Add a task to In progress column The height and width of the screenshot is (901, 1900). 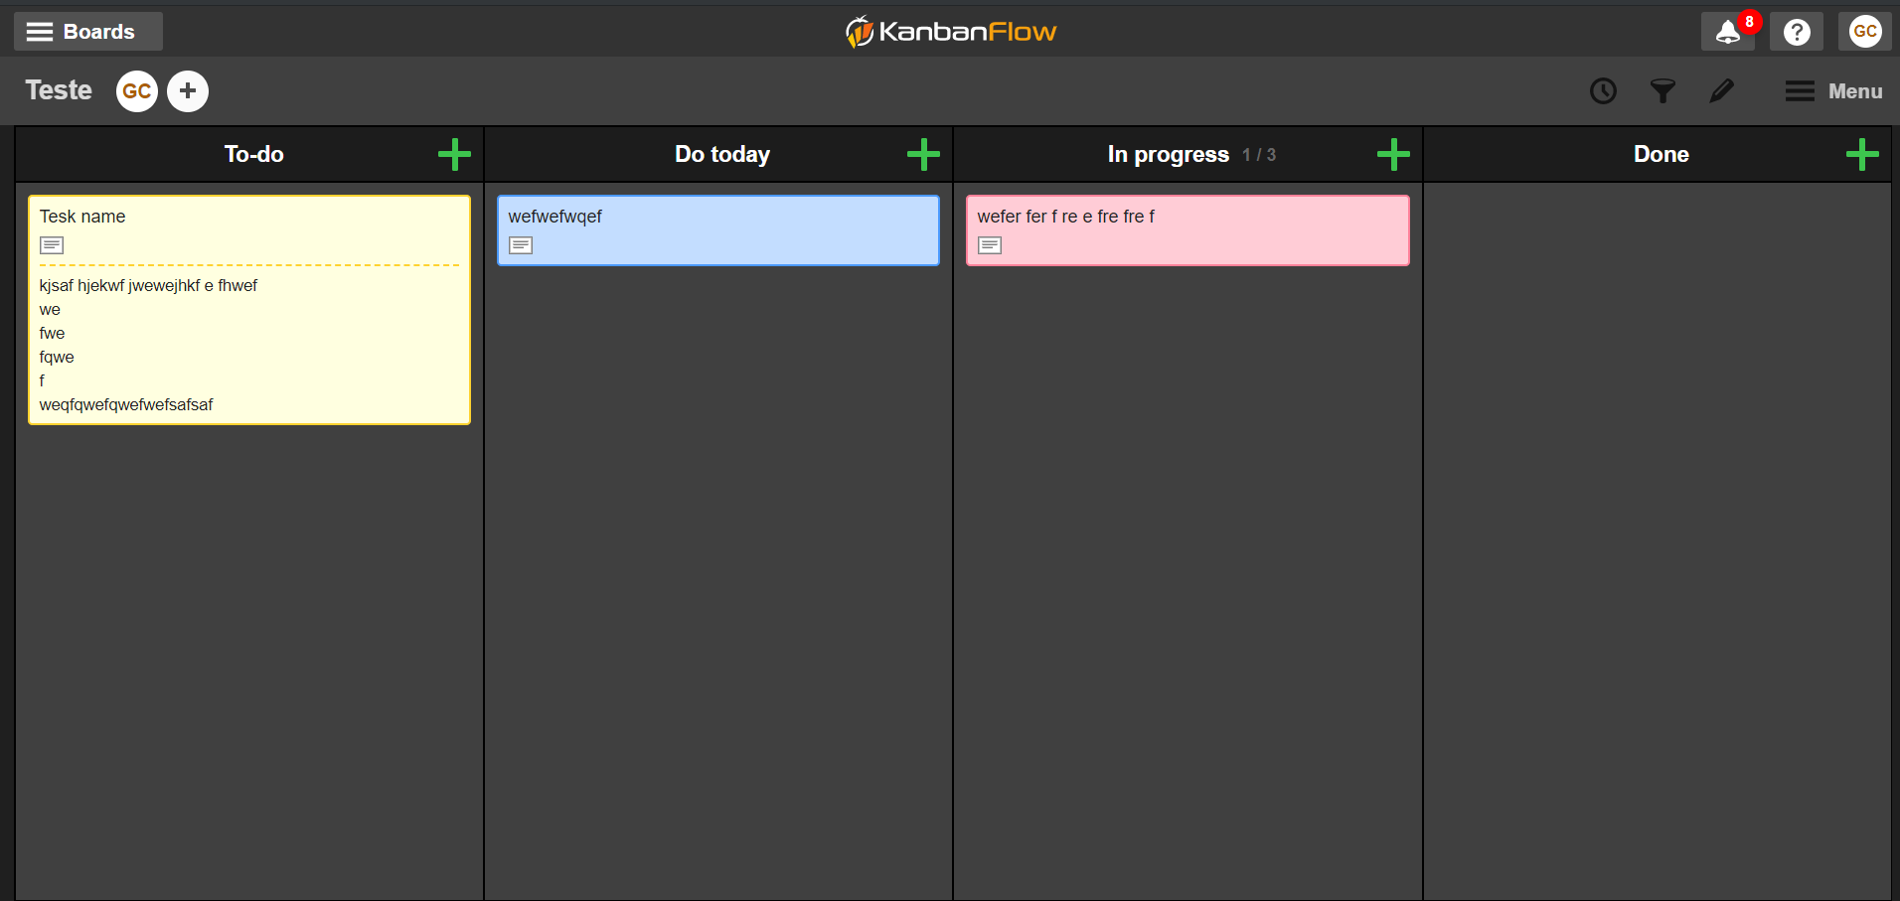(x=1391, y=154)
